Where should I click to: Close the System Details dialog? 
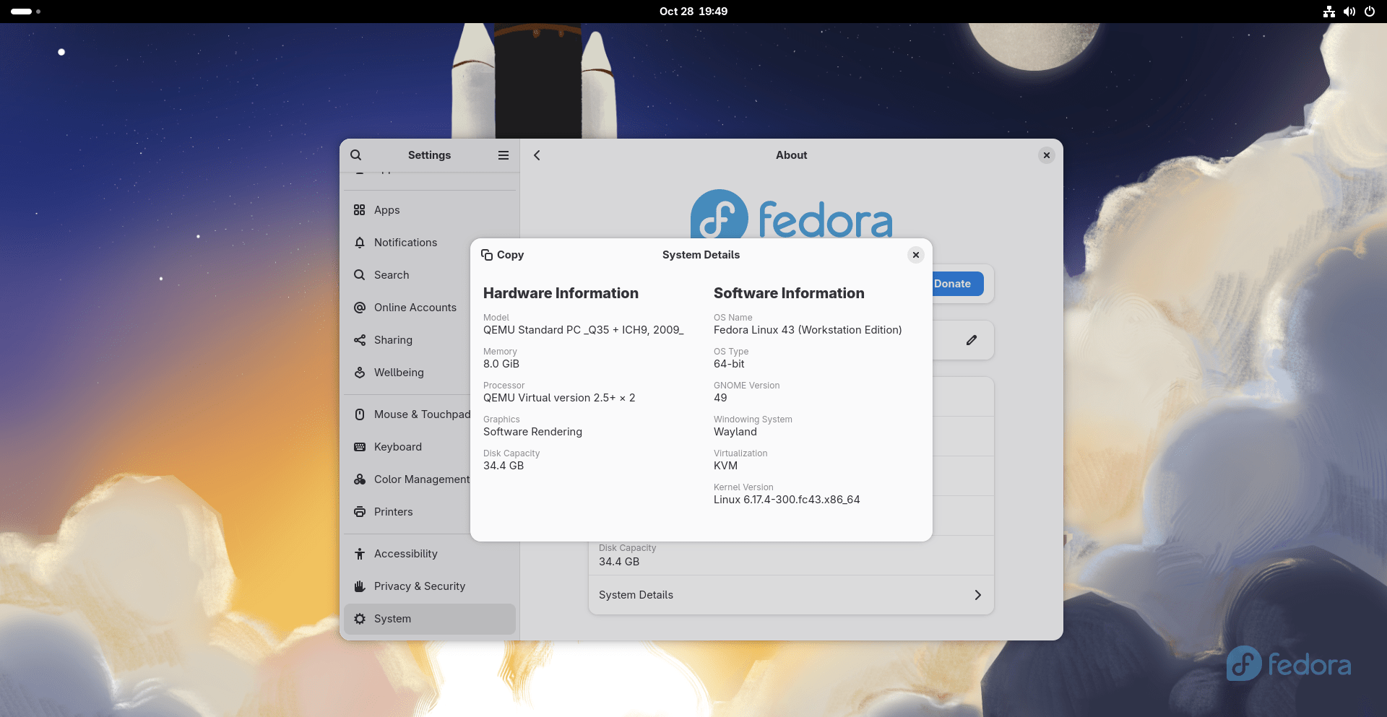point(915,255)
